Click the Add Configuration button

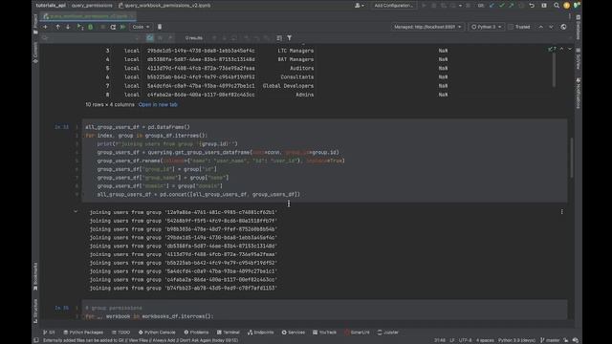[x=393, y=6]
